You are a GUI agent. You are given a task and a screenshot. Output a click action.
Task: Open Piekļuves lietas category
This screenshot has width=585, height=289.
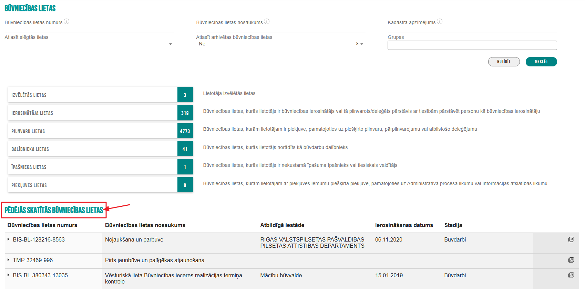[100, 185]
